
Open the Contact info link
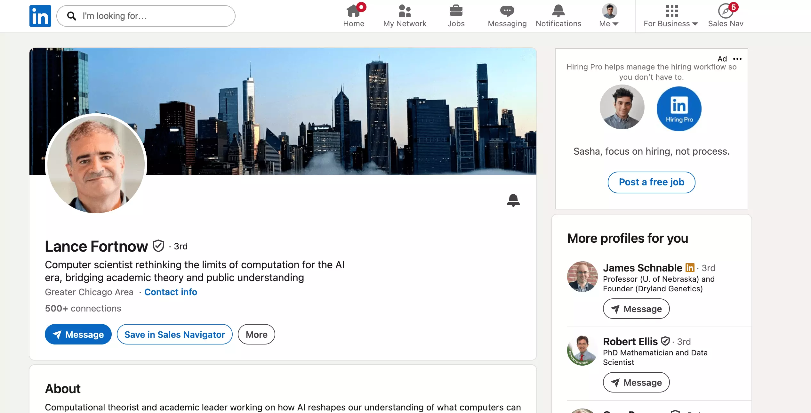click(x=171, y=292)
